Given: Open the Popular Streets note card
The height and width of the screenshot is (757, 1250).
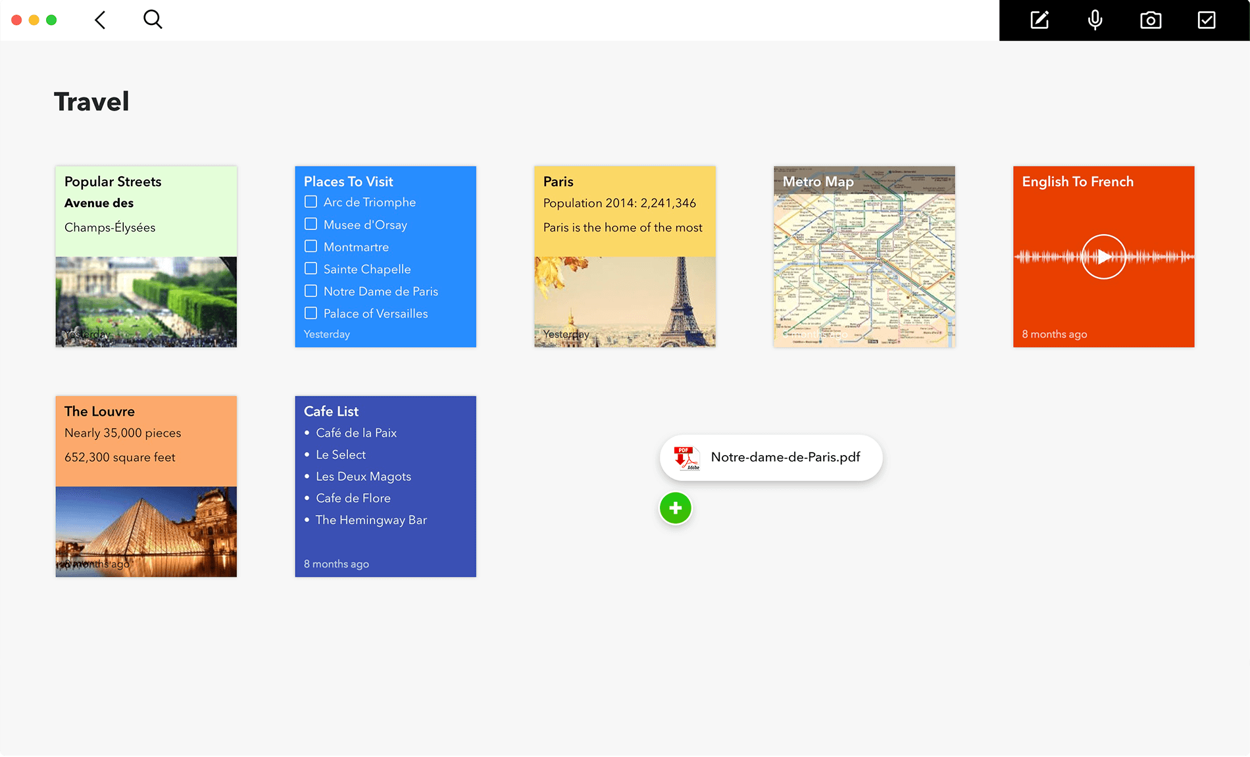Looking at the screenshot, I should [146, 256].
